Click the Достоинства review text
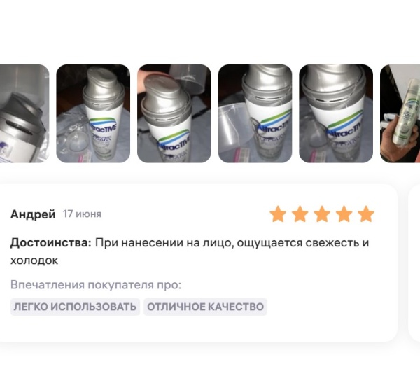Image resolution: width=420 pixels, height=369 pixels. 190,251
